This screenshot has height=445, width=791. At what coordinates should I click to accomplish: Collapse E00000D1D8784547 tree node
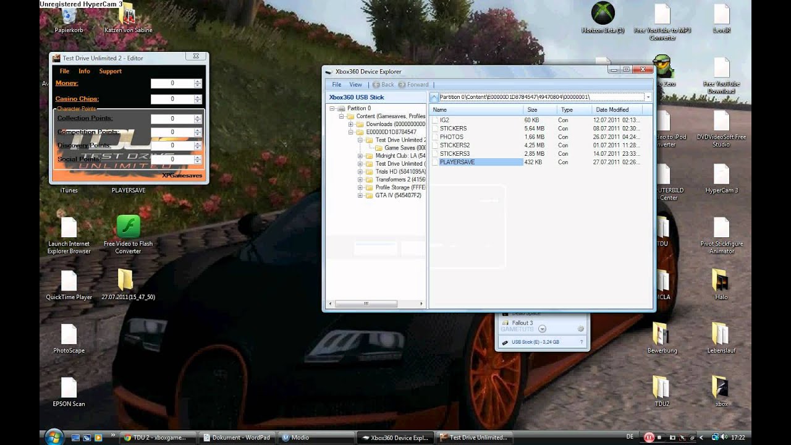point(351,132)
